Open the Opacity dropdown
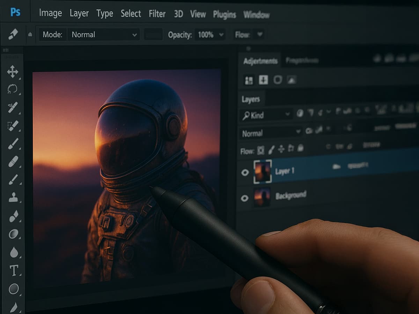419x314 pixels. pyautogui.click(x=209, y=35)
